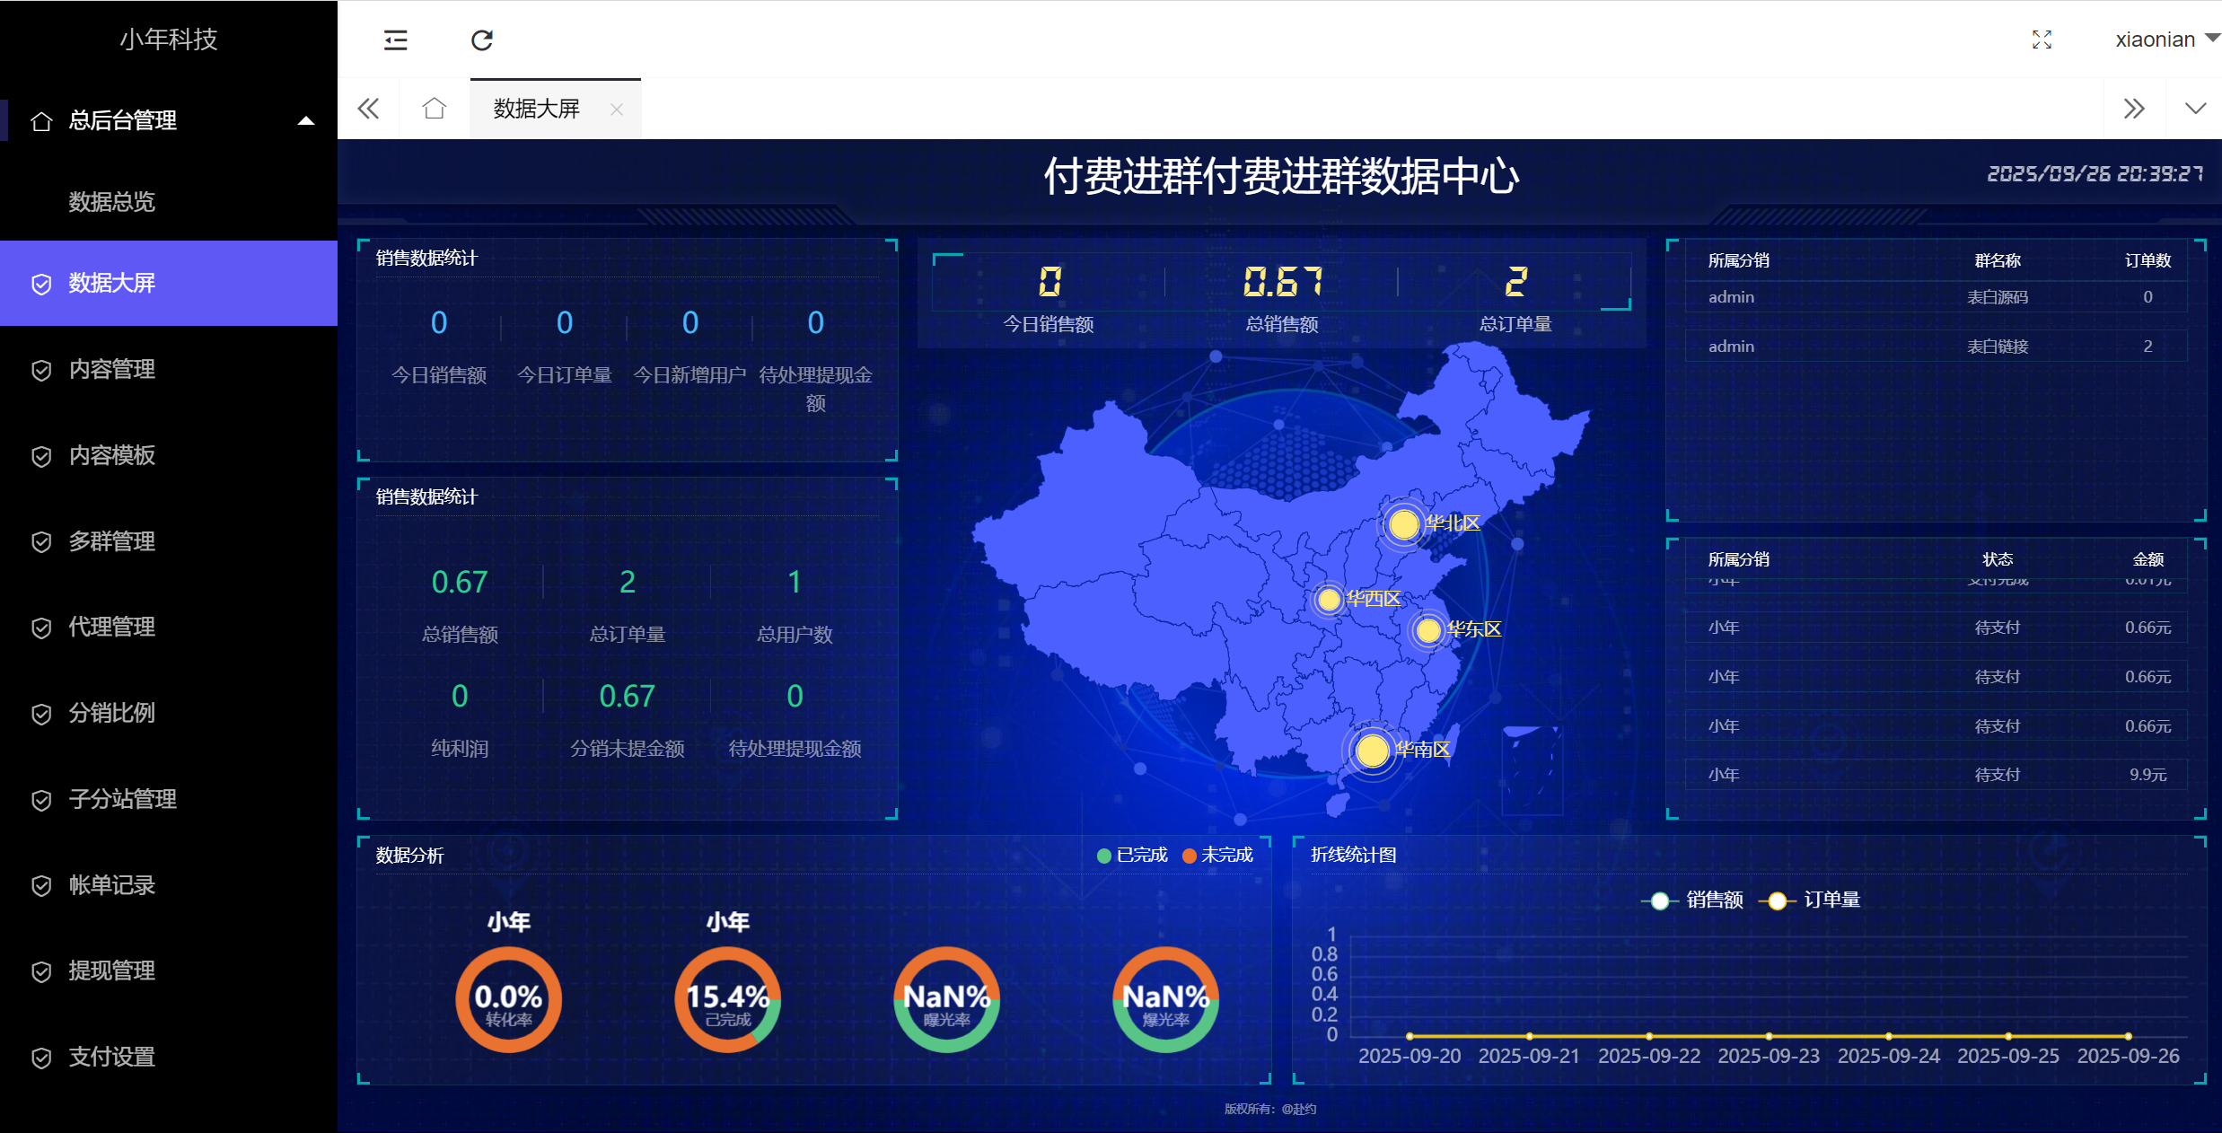Screen dimensions: 2222x1133
Task: Collapse the sidebar using the fold icon
Action: point(395,40)
